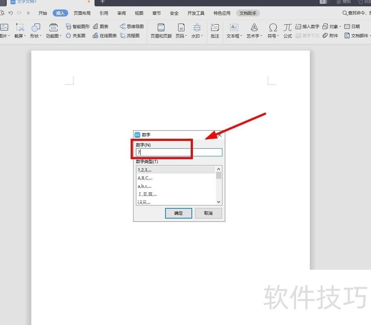
Task: Close the 数字 dialog
Action: 220,135
